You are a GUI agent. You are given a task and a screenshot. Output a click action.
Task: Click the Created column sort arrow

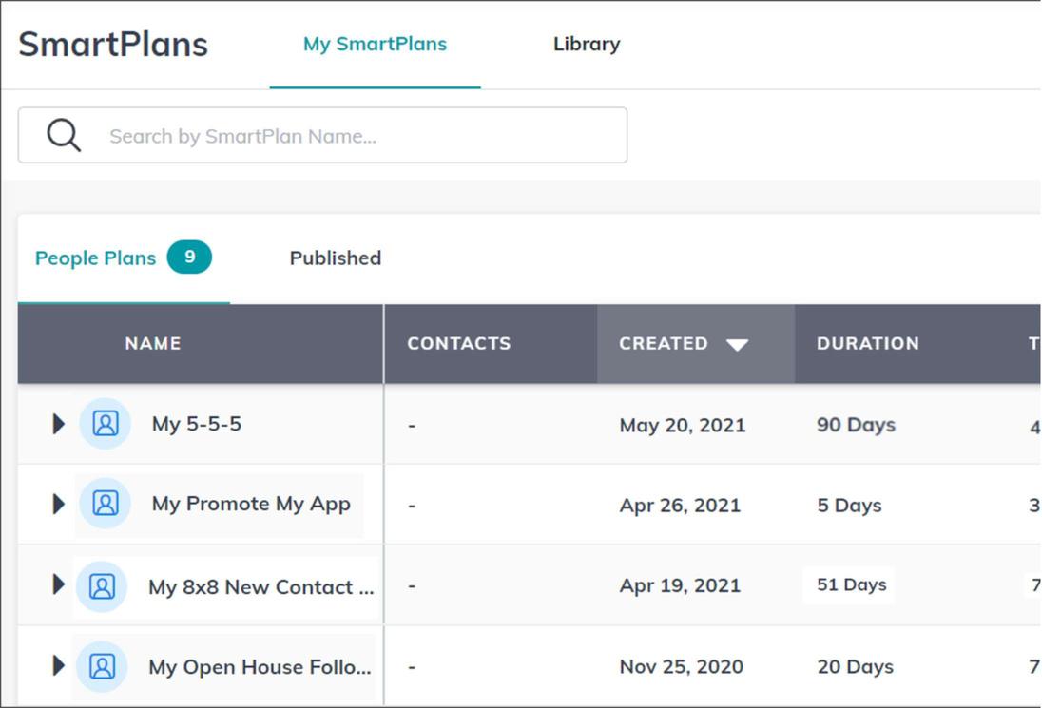tap(737, 344)
